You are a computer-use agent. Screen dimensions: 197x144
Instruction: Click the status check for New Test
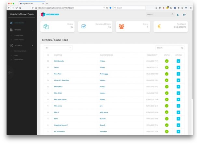(167, 74)
